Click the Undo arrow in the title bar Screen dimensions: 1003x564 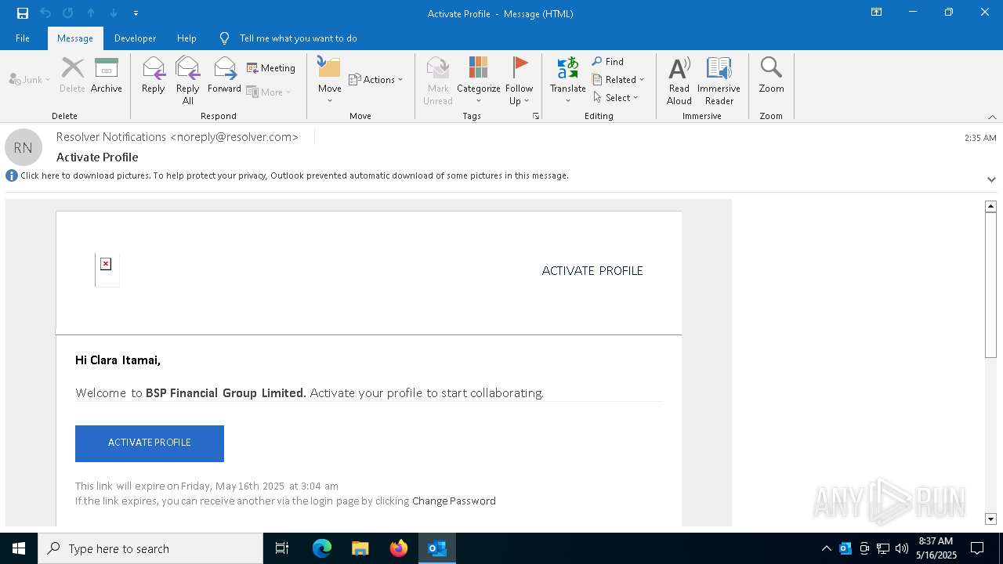tap(45, 13)
